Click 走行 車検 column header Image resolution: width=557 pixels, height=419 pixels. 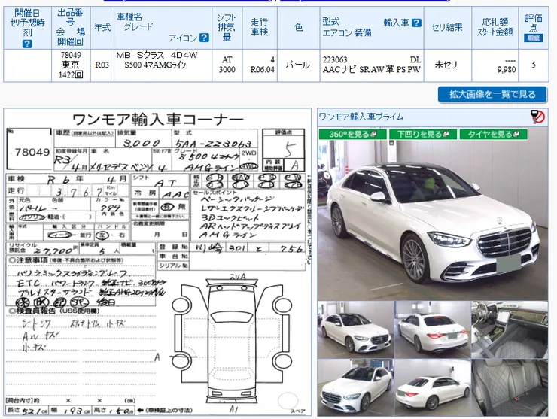click(x=260, y=27)
